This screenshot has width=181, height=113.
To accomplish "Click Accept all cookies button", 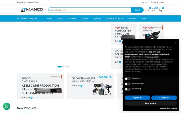I will coord(164,98).
